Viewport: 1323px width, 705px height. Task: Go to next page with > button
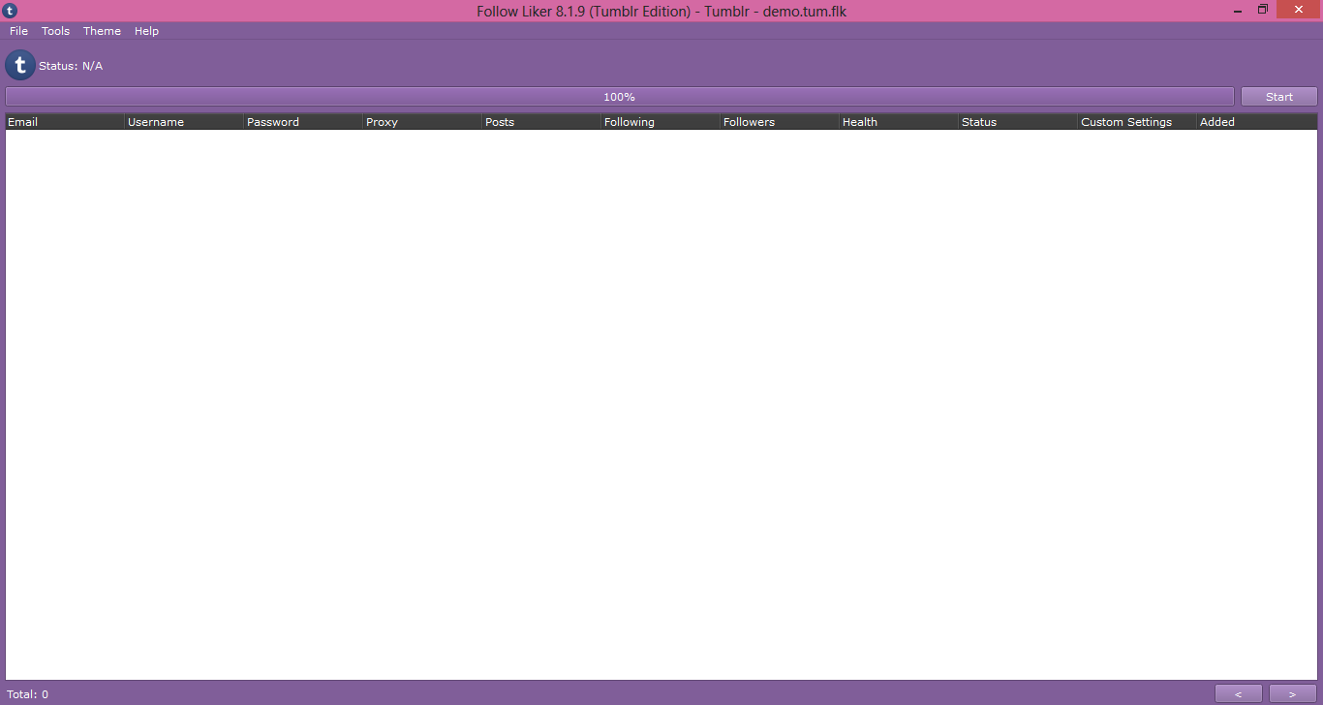[x=1293, y=694]
